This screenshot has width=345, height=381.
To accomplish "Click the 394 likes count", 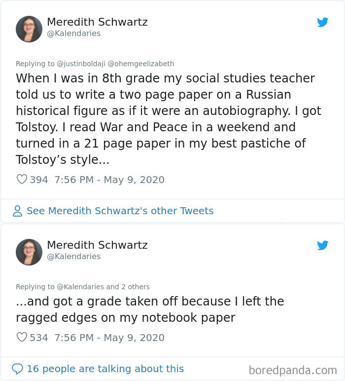I will coord(39,180).
